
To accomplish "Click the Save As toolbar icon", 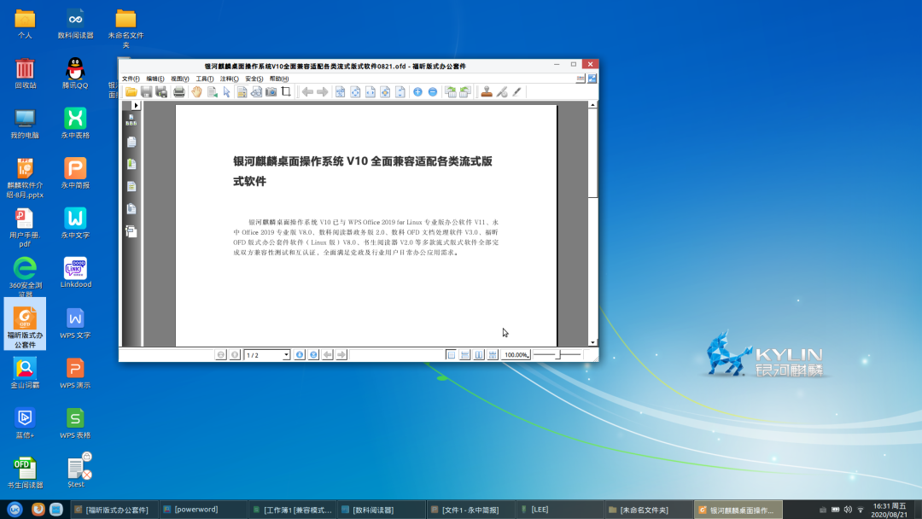I will click(161, 91).
